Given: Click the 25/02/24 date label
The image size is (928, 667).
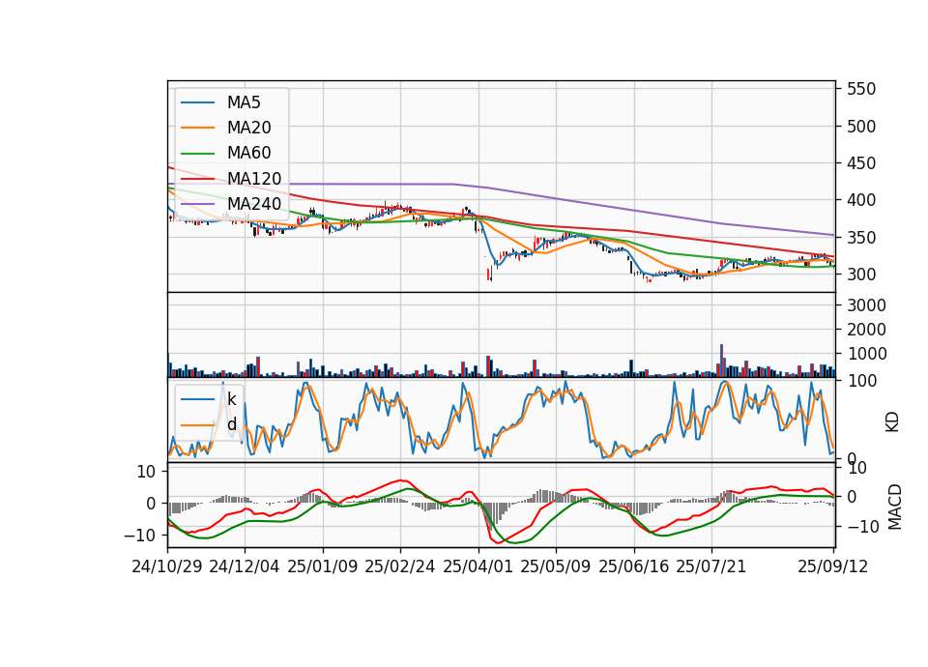Looking at the screenshot, I should pyautogui.click(x=399, y=566).
